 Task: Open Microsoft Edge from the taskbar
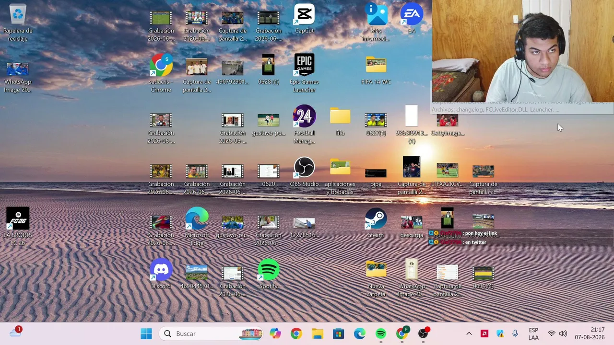click(x=359, y=333)
